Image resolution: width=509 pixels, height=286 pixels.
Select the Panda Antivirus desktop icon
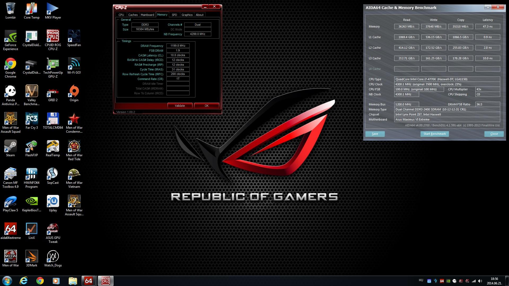[11, 95]
